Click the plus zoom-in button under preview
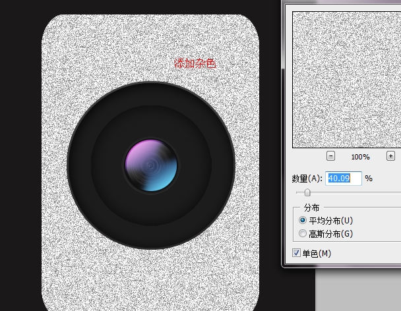This screenshot has width=401, height=311. click(390, 156)
